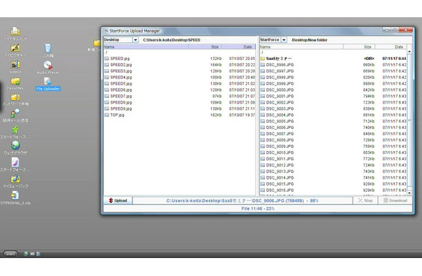The image size is (422, 276).
Task: Select DSC_8998.JPG in the right pane
Action: coord(333,77)
